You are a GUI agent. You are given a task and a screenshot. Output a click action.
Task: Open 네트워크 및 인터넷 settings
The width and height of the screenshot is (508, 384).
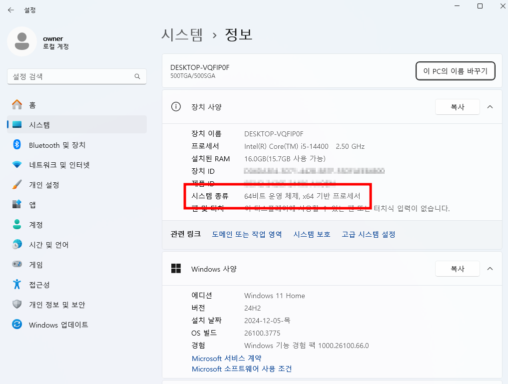(x=77, y=165)
